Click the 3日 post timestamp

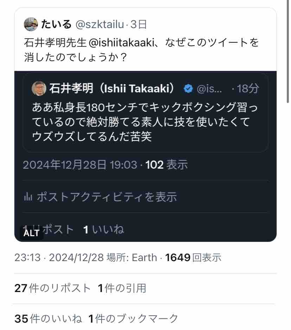[x=138, y=24]
